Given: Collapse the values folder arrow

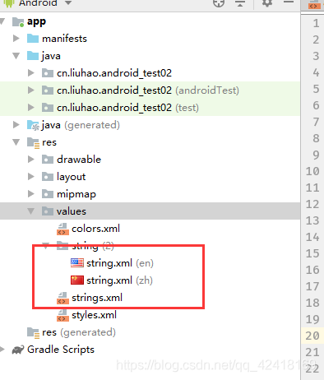Looking at the screenshot, I should (31, 211).
